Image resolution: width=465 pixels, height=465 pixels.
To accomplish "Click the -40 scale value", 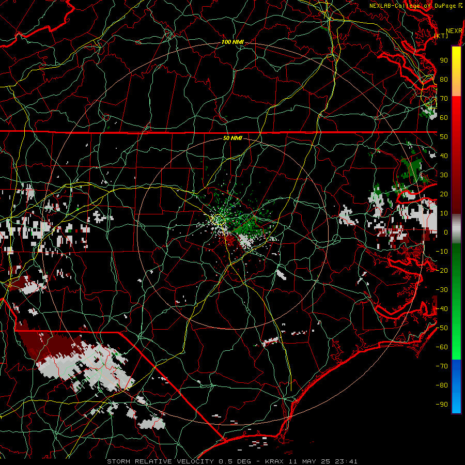I will click(x=442, y=309).
